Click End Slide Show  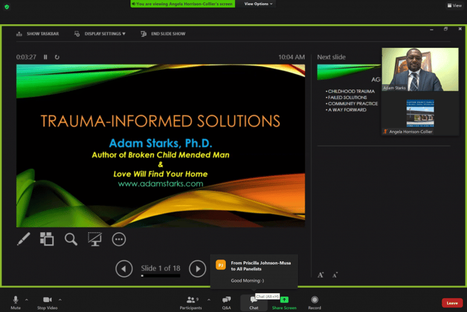[163, 34]
